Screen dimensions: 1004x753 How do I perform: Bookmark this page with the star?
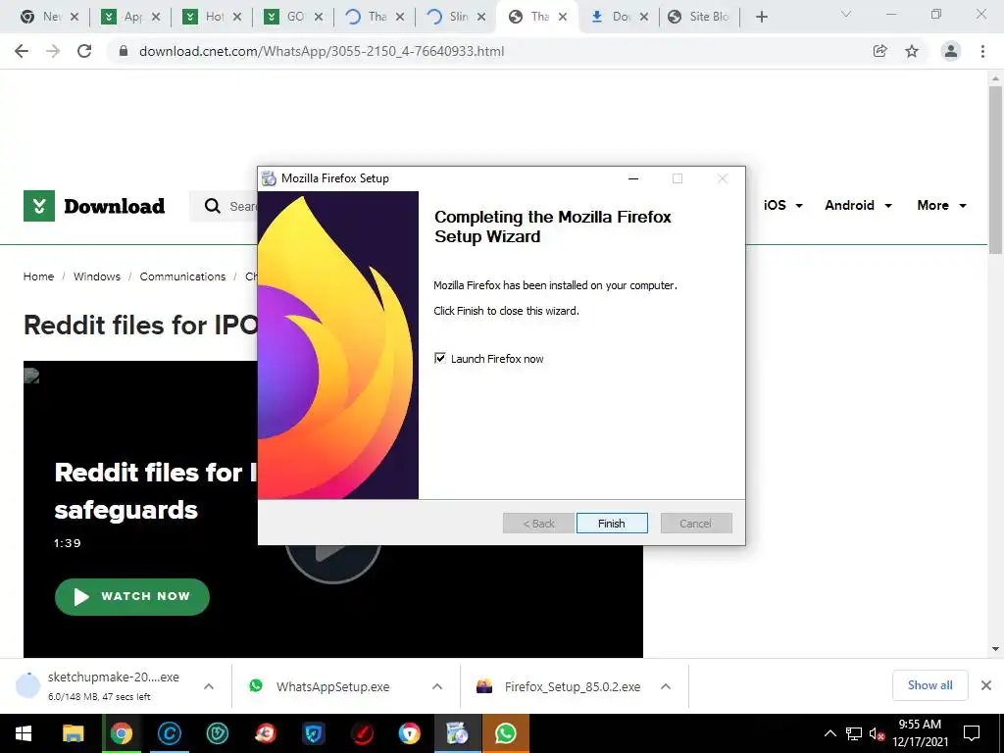pos(912,51)
